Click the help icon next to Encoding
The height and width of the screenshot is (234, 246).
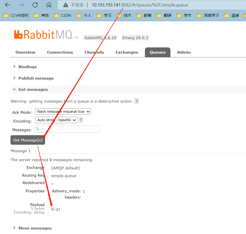(81, 120)
